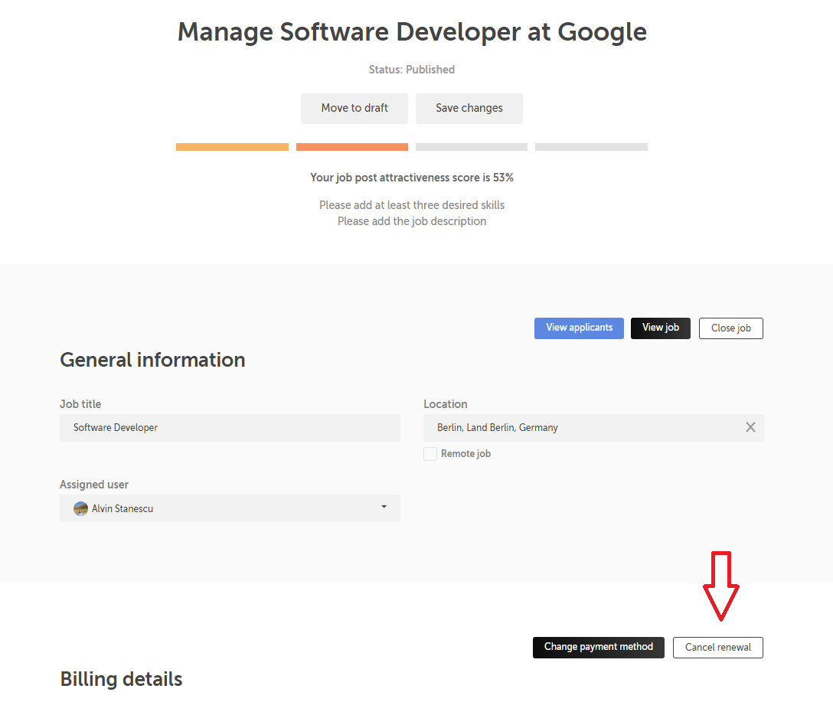Focus the Job title input field
The image size is (833, 702).
pos(230,427)
